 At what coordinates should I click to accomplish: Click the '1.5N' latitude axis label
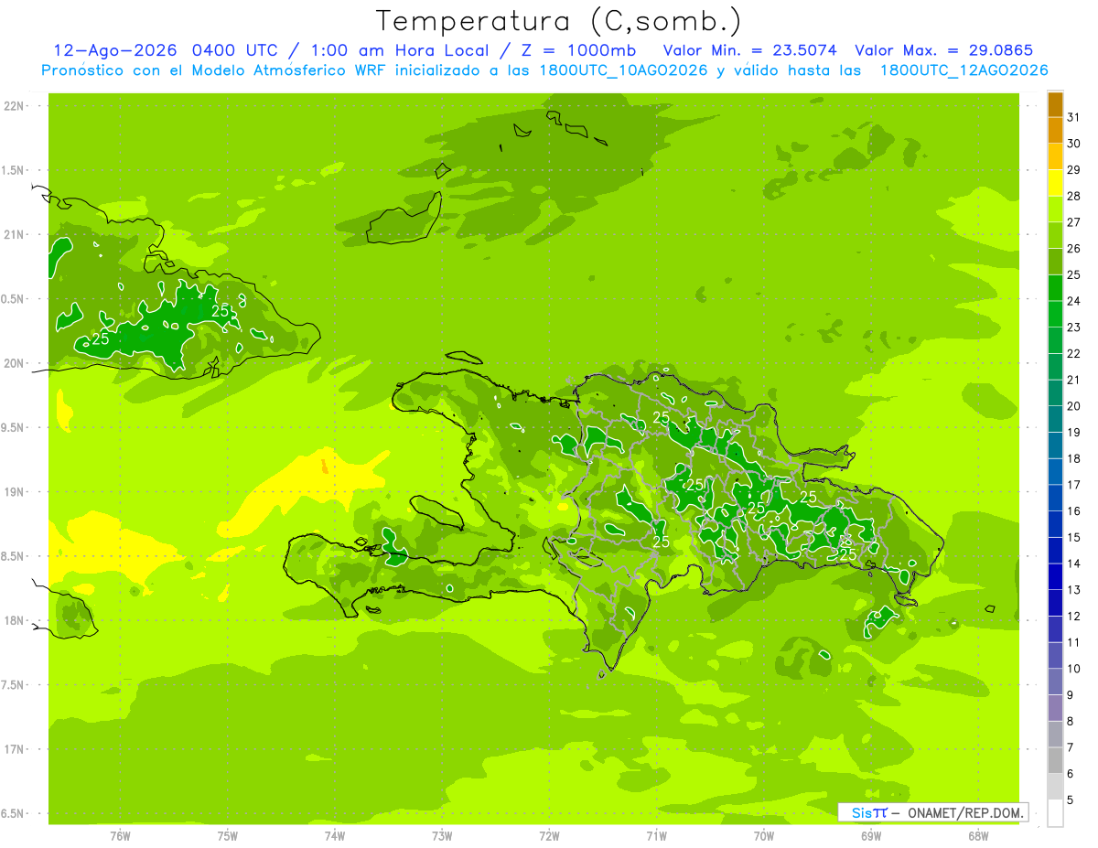(15, 170)
